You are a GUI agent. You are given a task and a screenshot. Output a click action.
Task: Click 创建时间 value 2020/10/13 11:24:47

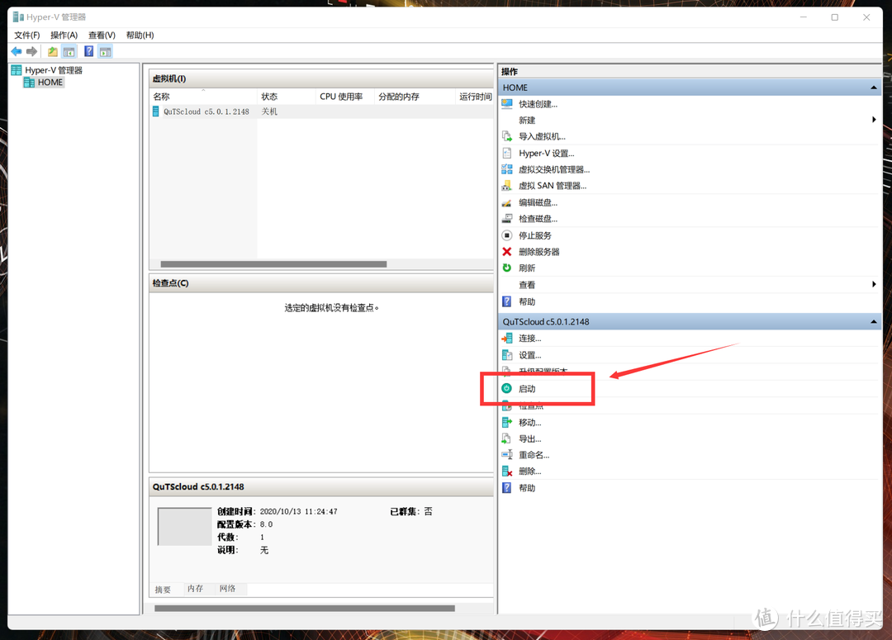point(299,511)
